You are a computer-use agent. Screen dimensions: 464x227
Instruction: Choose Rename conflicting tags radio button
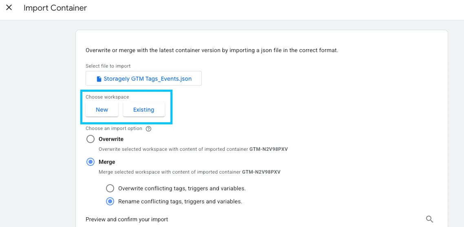[110, 202]
